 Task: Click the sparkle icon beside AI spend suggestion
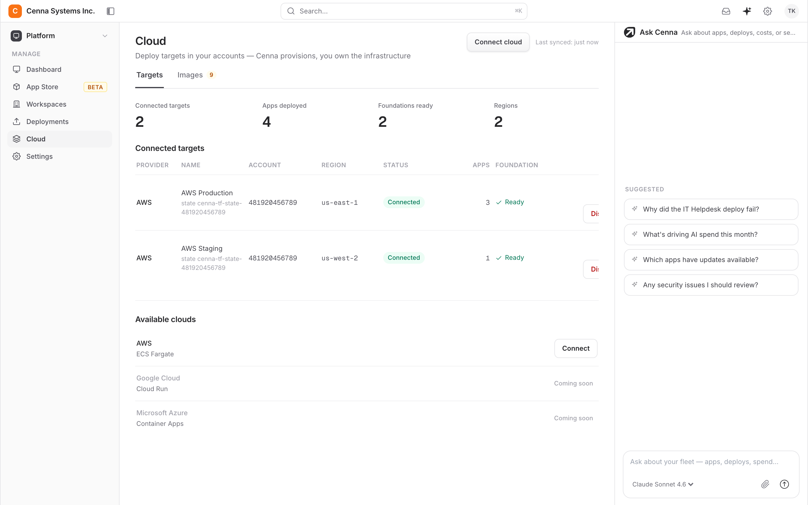[x=635, y=234]
